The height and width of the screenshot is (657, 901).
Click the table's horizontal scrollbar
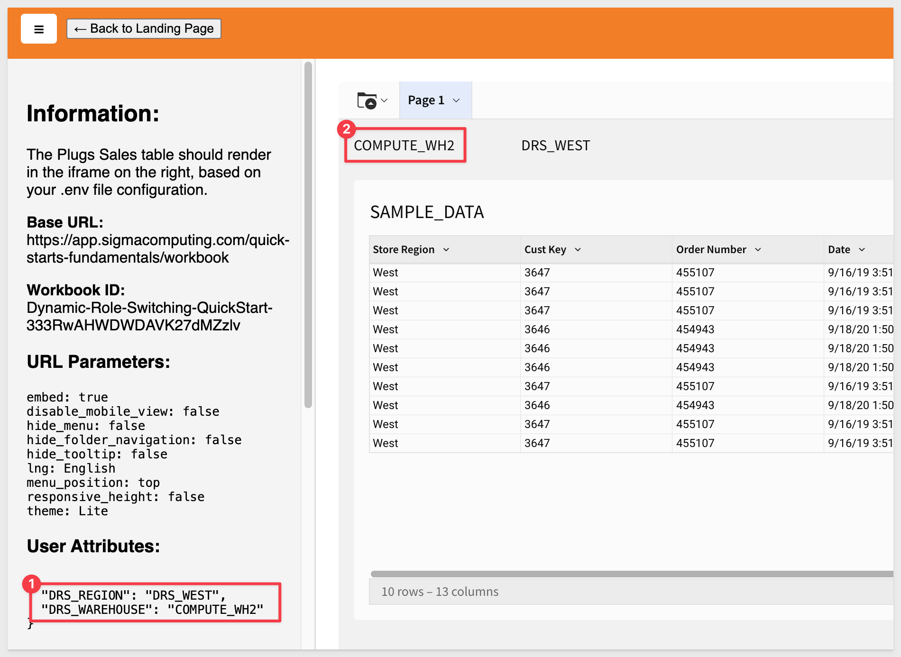[632, 574]
